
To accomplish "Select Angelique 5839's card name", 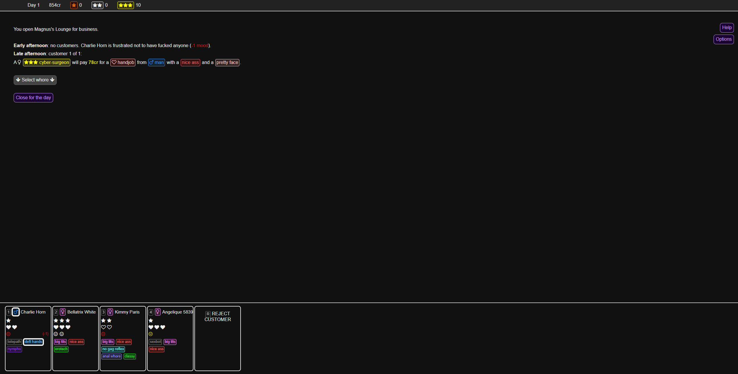I will (x=177, y=312).
